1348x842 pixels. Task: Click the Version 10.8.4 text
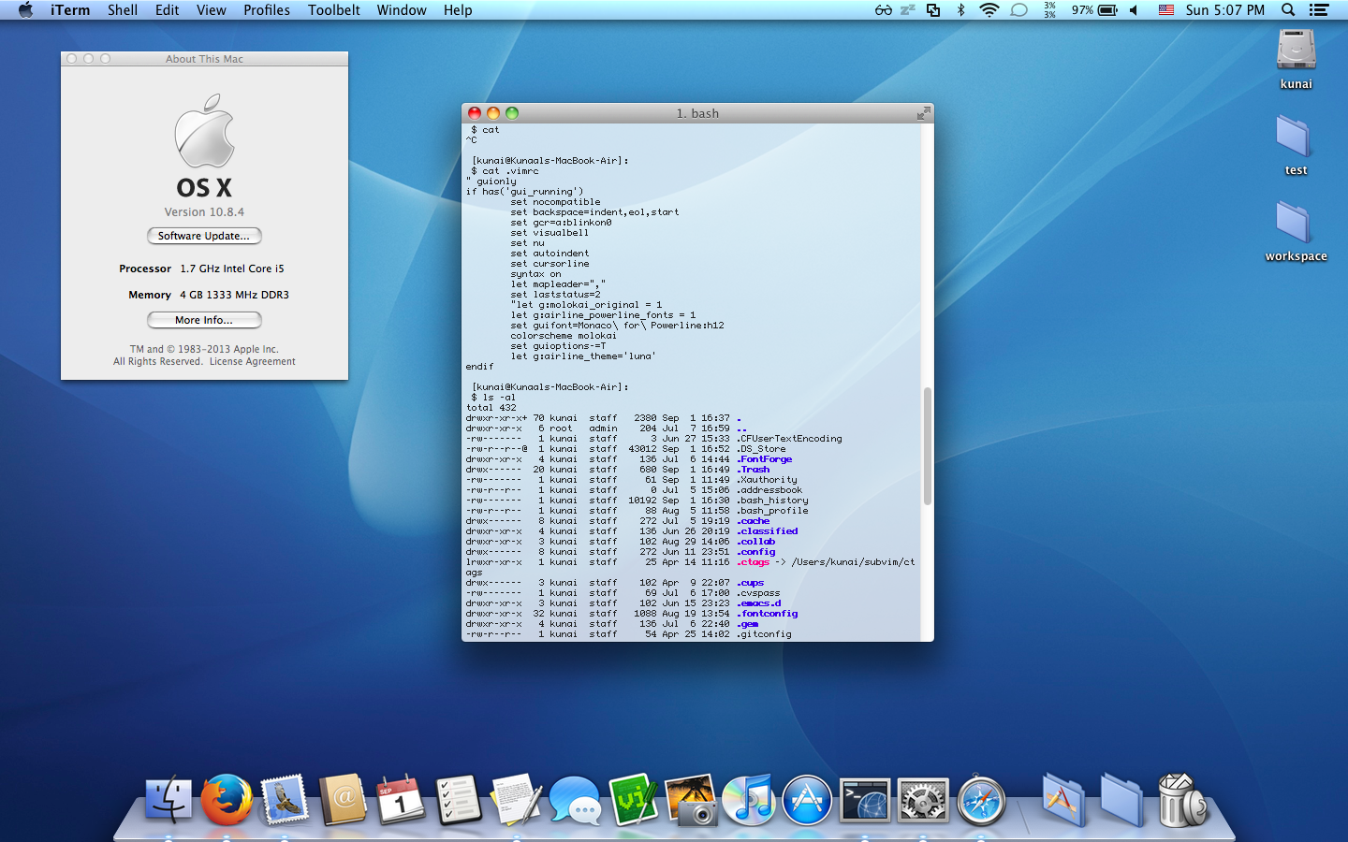[x=204, y=212]
